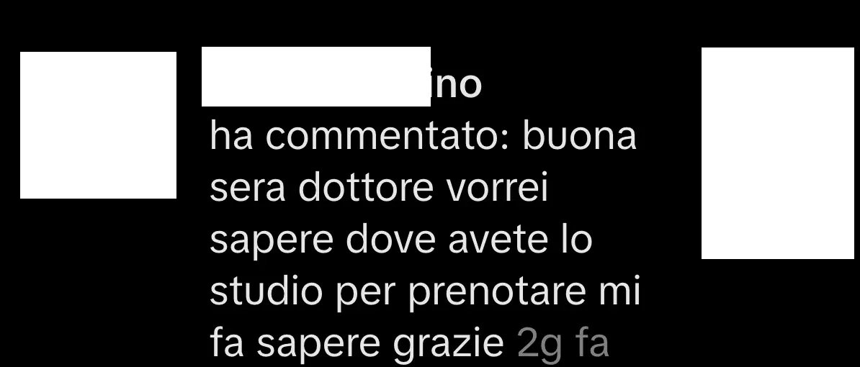Click the "2g fa" timestamp
Screen dimensions: 860x367
click(563, 344)
